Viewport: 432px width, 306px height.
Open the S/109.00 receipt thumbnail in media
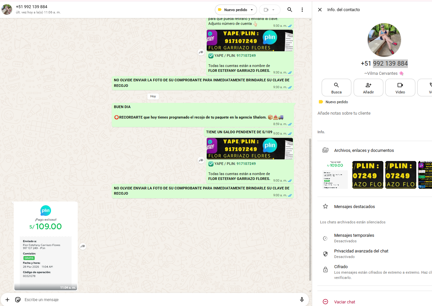point(335,175)
